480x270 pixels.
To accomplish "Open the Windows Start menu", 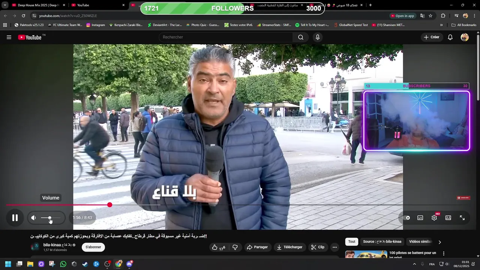I will pos(8,264).
